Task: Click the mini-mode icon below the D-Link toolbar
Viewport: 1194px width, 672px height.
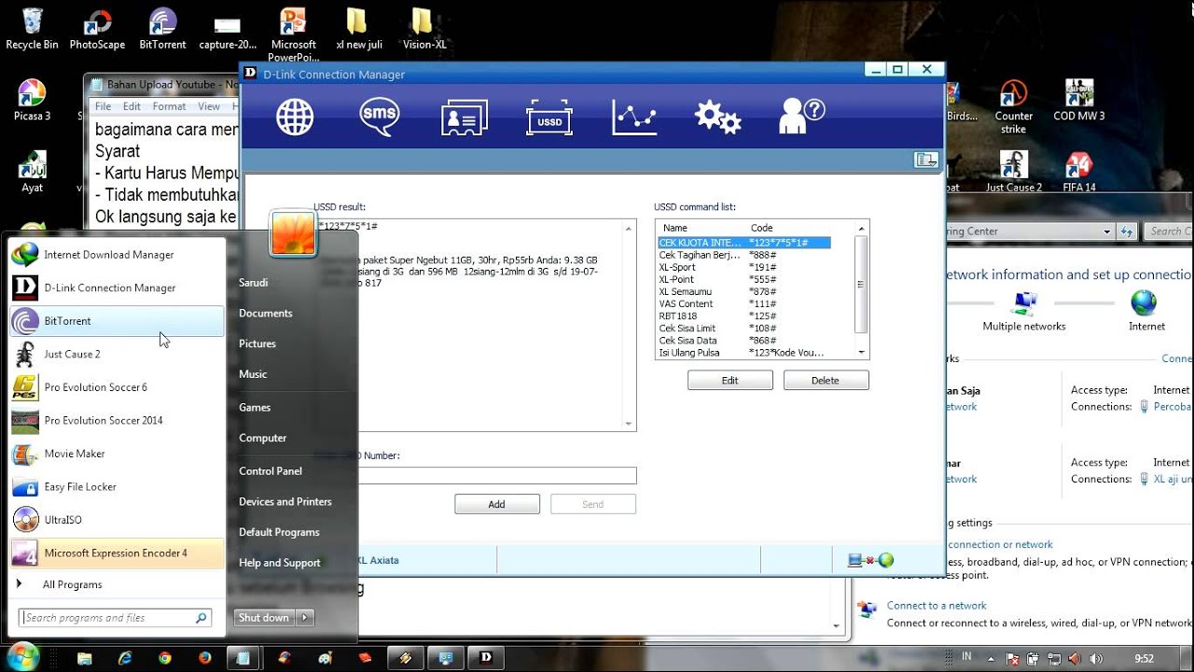Action: (x=925, y=161)
